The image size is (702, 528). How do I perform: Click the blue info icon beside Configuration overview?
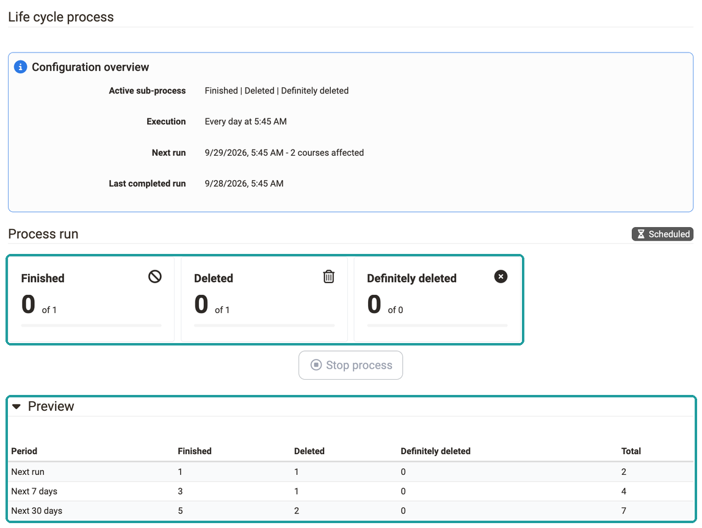(21, 67)
